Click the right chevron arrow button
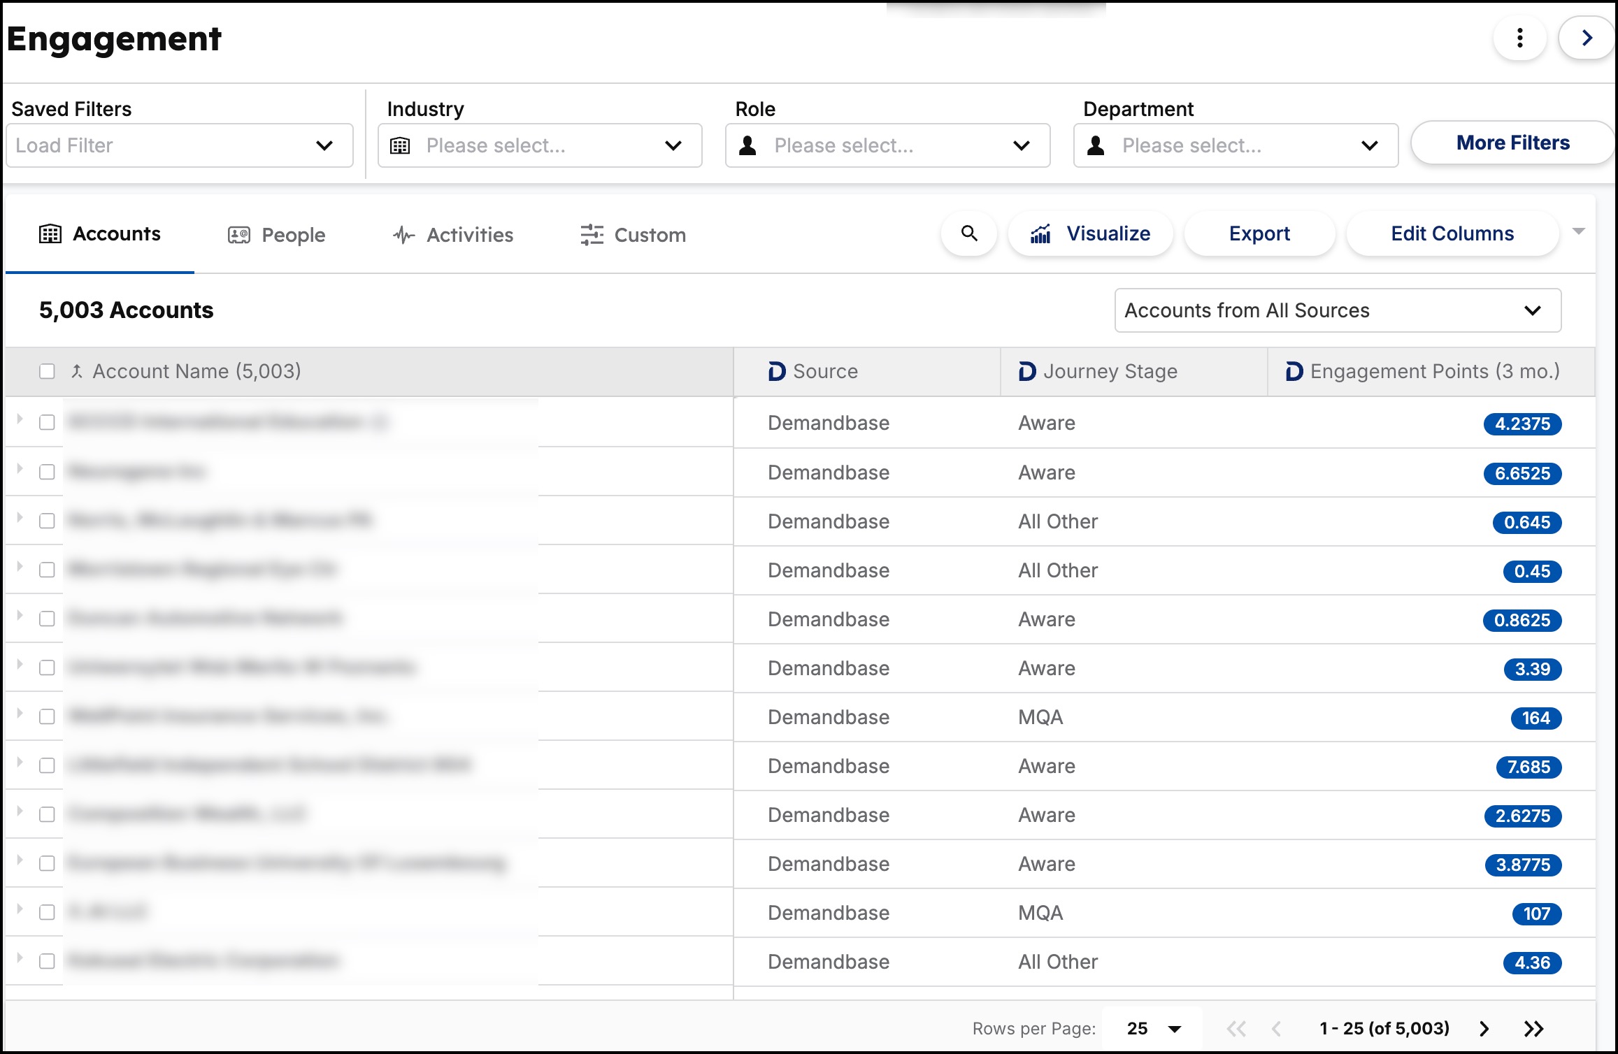 [x=1587, y=38]
